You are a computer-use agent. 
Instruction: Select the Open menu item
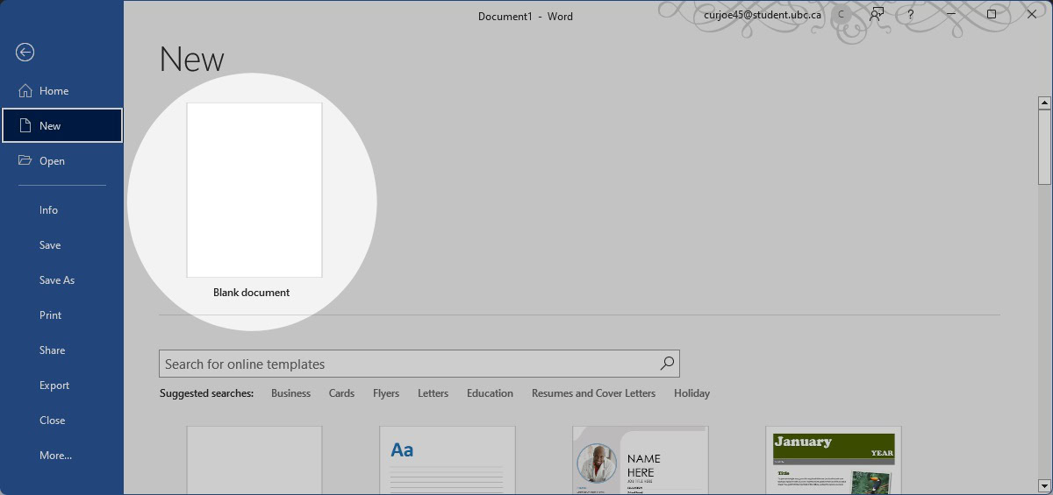click(52, 161)
